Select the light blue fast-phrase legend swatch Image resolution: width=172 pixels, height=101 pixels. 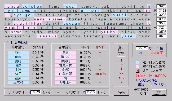coord(138,62)
